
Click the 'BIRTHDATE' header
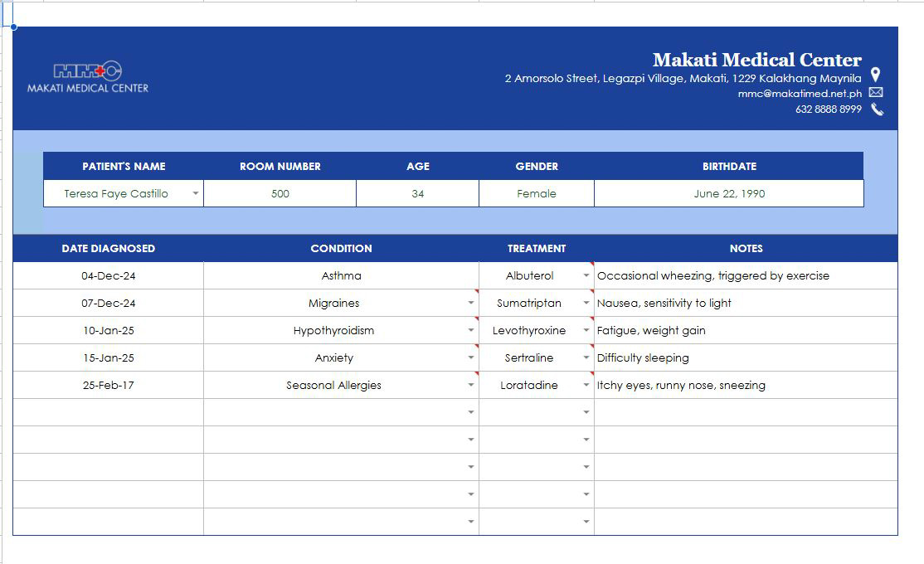coord(729,166)
